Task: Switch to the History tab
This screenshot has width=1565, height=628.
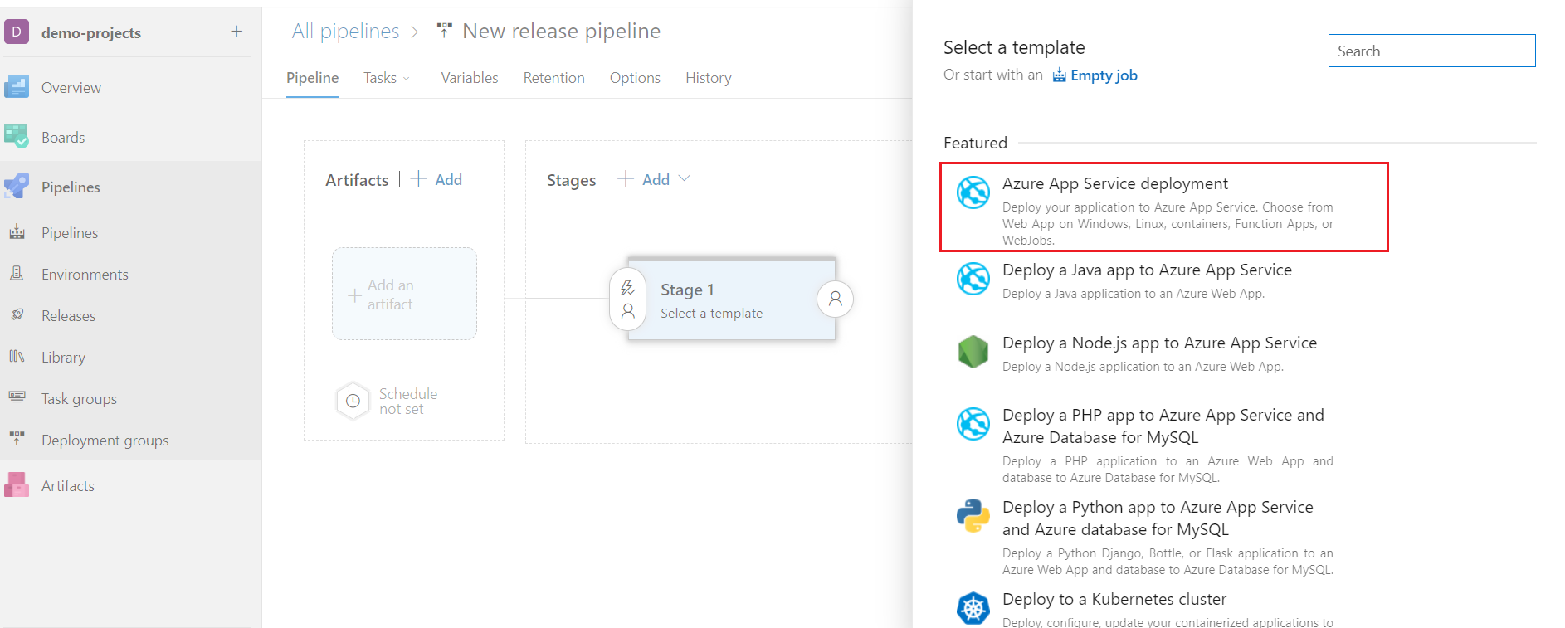Action: [x=708, y=78]
